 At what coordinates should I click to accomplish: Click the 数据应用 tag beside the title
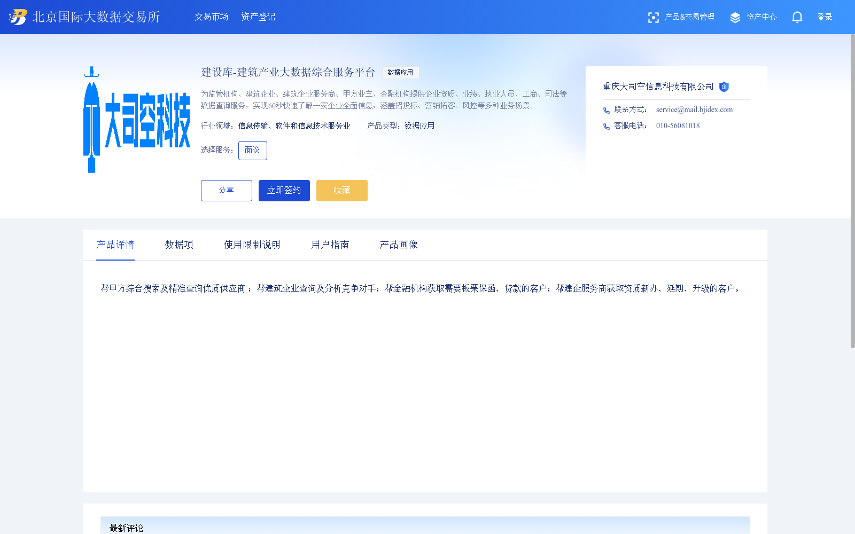400,73
